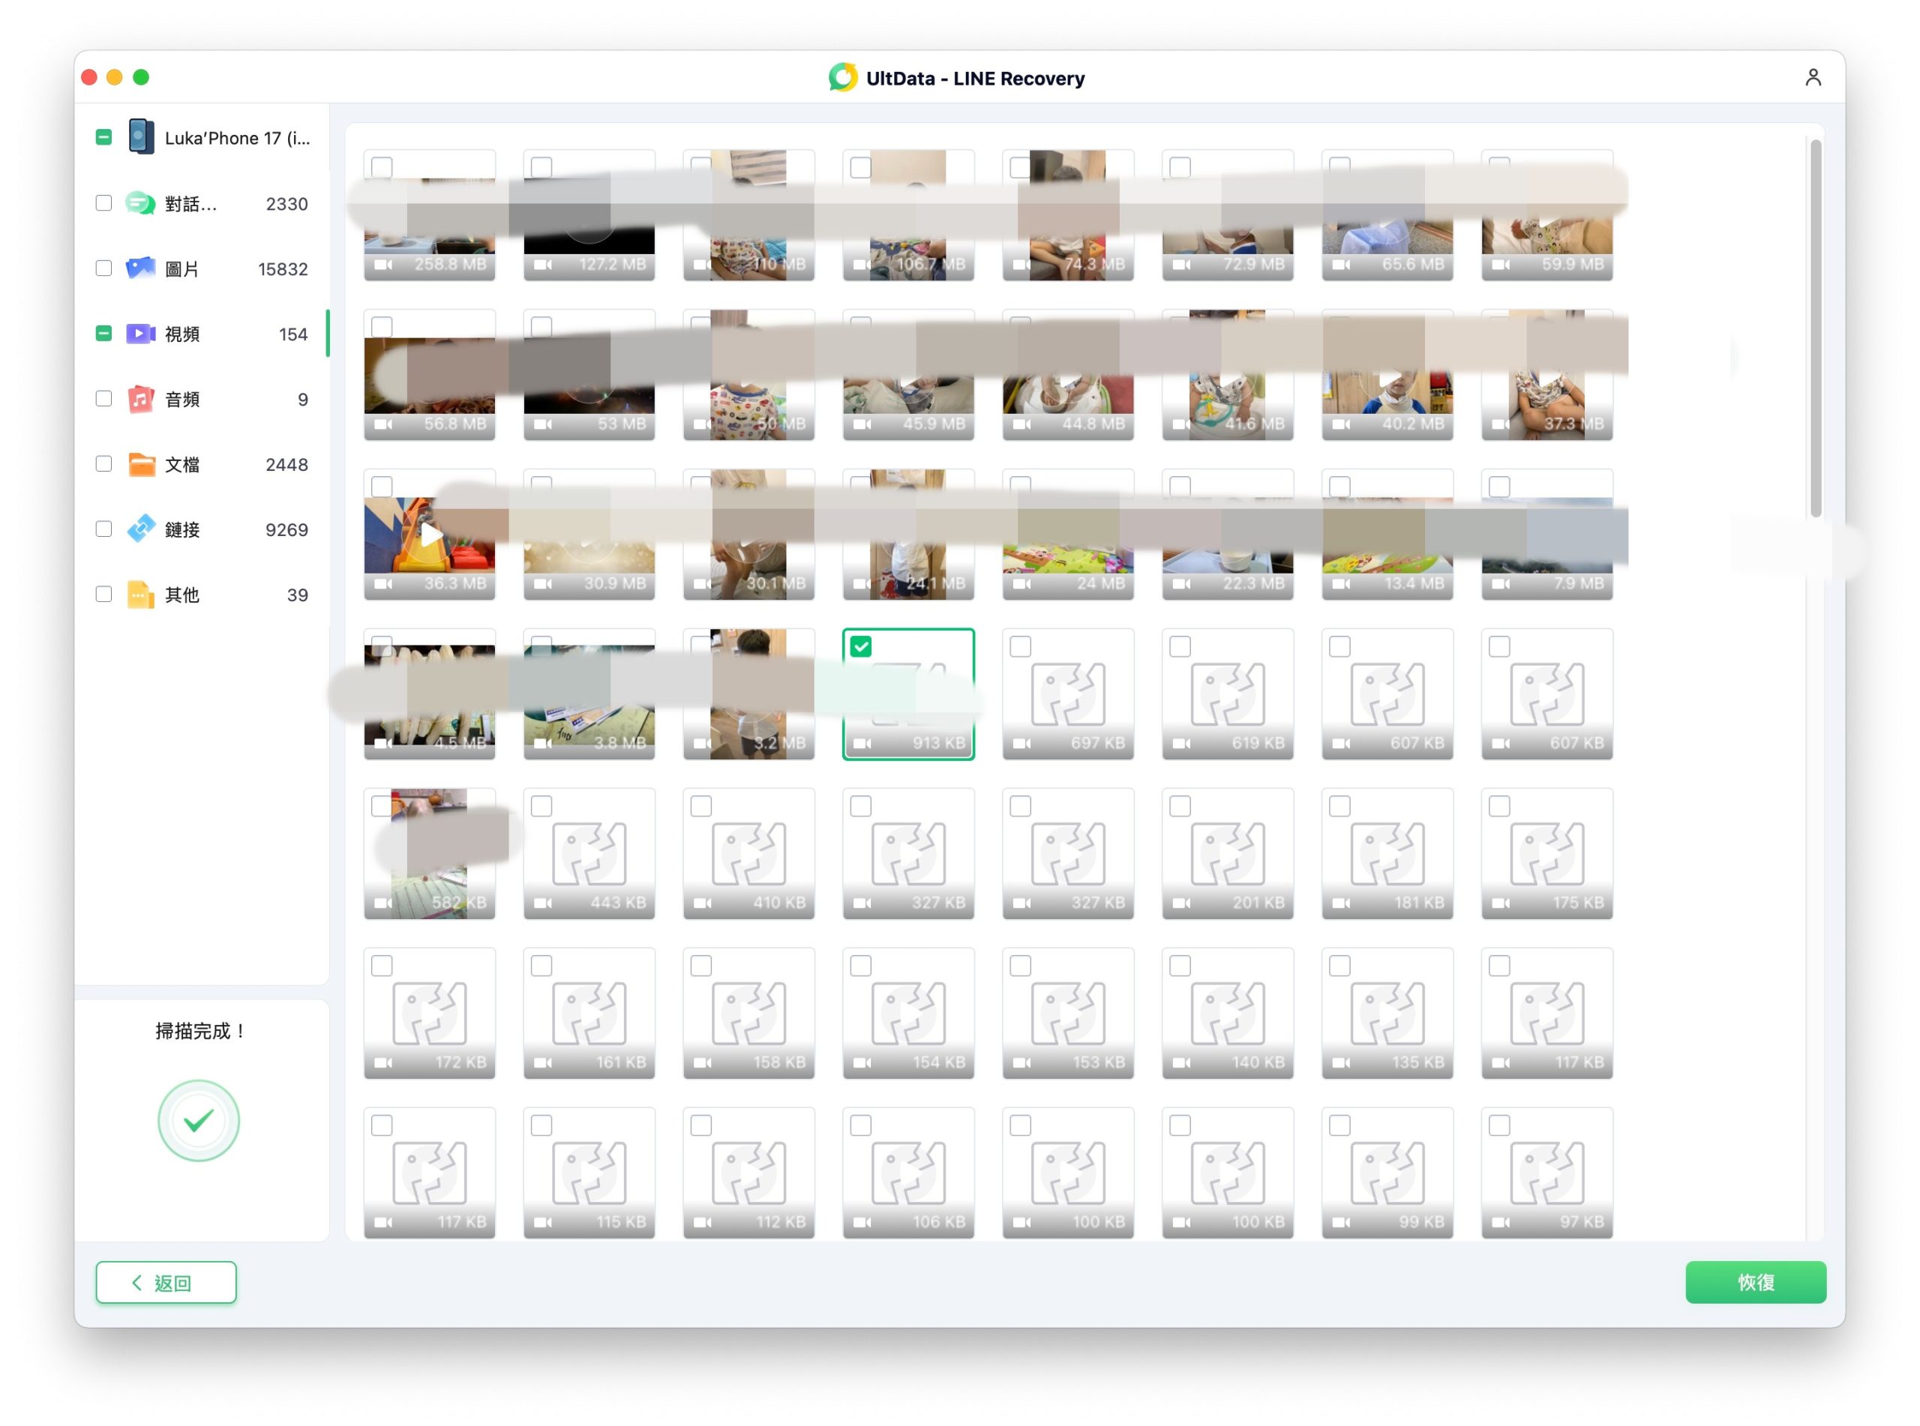The height and width of the screenshot is (1426, 1920).
Task: Open the 36.3 MB video thumbnail
Action: [429, 535]
